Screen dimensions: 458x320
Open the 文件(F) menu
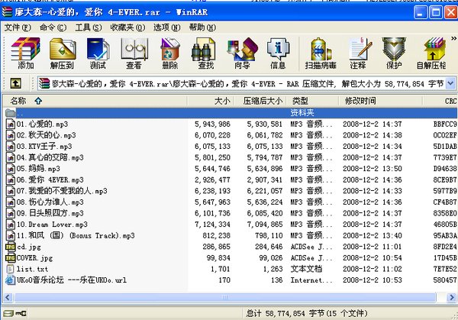pos(18,27)
